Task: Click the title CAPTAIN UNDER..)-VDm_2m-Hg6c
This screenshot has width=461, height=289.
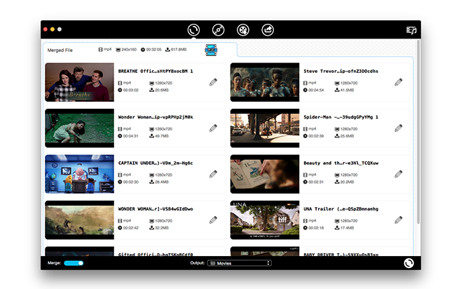Action: [x=156, y=163]
